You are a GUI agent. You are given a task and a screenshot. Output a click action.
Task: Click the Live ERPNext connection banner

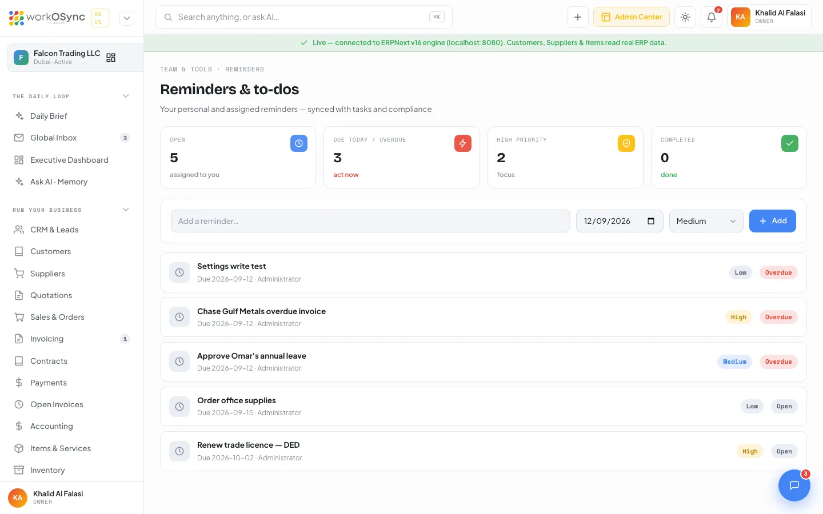coord(484,43)
